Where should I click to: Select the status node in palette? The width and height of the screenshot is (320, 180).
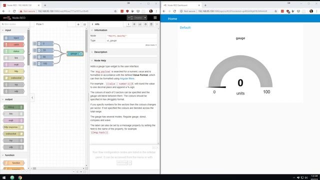(14, 51)
